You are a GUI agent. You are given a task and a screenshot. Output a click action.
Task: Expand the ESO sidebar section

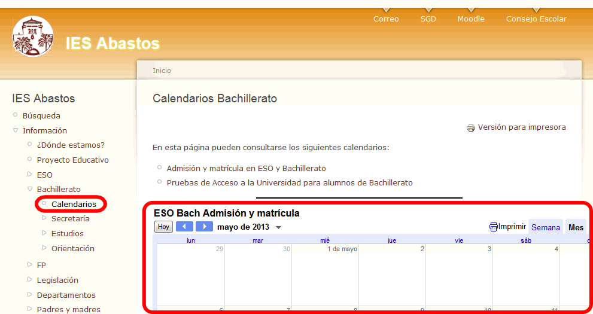pyautogui.click(x=30, y=175)
